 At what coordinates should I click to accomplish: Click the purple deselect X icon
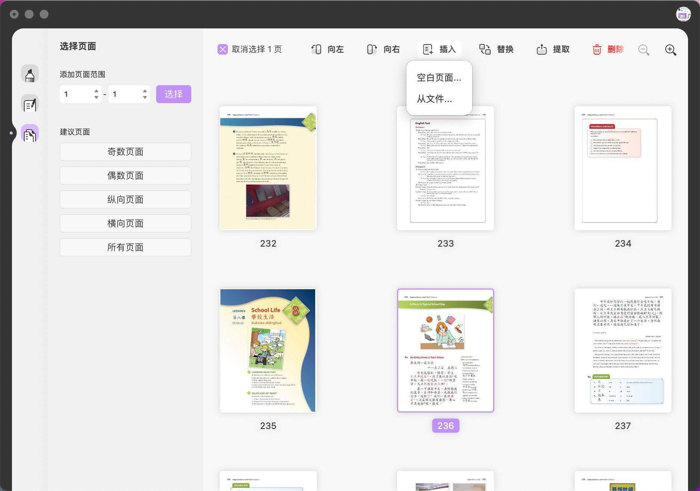(x=223, y=49)
